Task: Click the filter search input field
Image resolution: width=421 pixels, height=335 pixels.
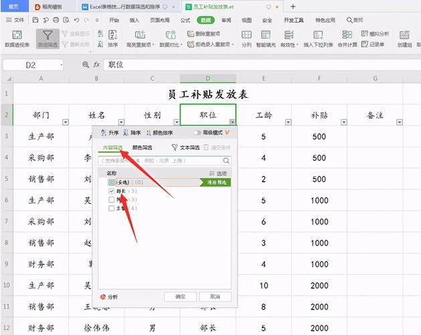Action: tap(165, 161)
